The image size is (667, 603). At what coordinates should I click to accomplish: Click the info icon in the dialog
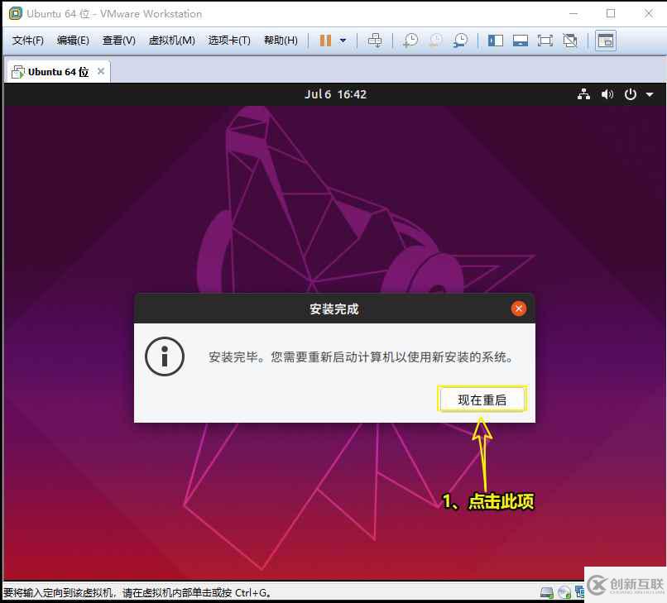[165, 357]
